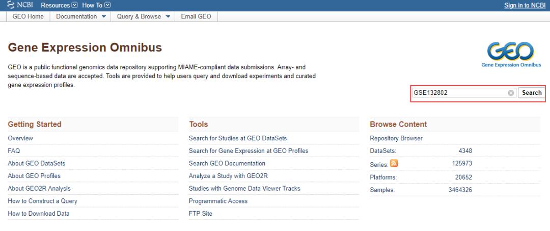Open the FTP Site link
Viewport: 550px width, 231px height.
coord(201,214)
